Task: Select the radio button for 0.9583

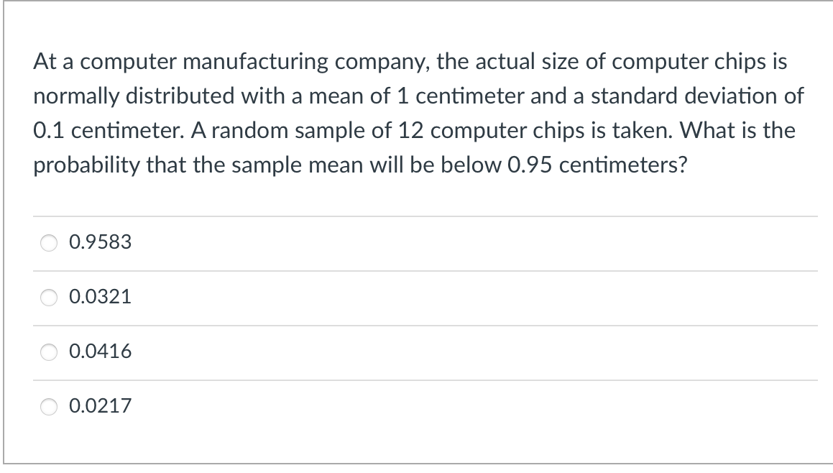Action: point(49,243)
